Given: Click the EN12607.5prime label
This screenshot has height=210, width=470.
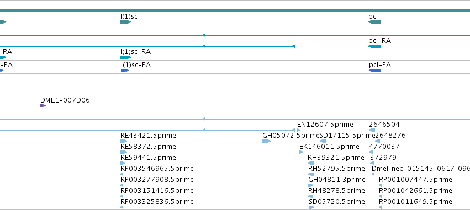Looking at the screenshot, I should pyautogui.click(x=325, y=125).
